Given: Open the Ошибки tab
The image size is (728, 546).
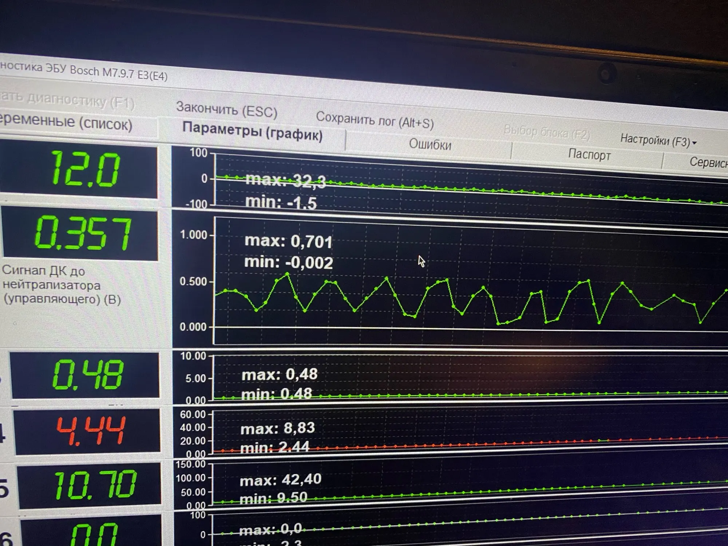Looking at the screenshot, I should [430, 145].
